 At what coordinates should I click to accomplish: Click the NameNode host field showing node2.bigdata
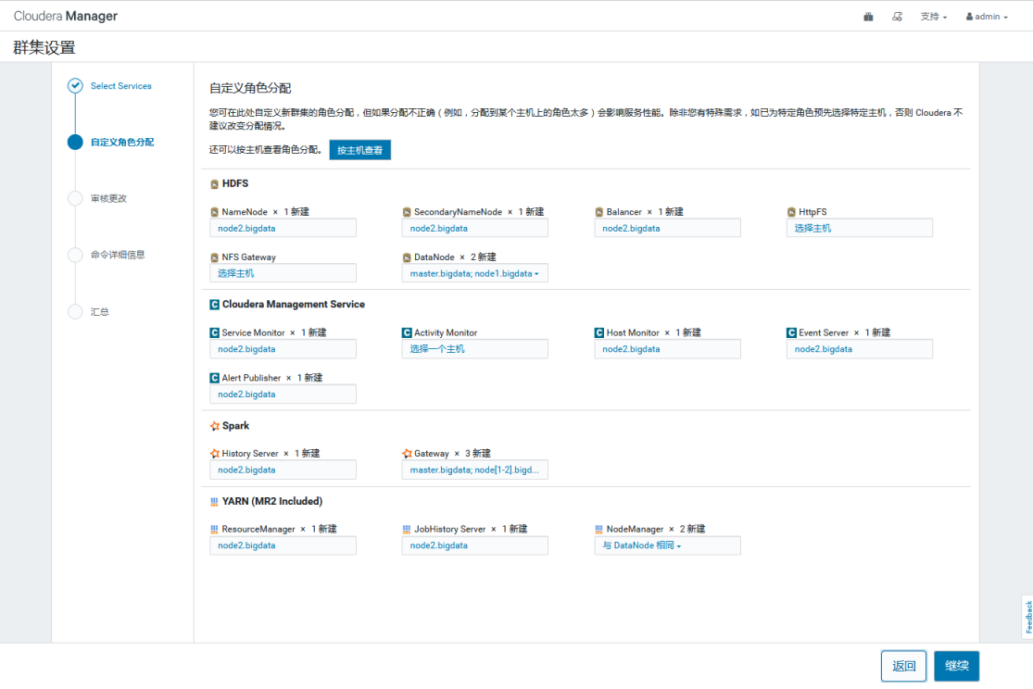283,227
